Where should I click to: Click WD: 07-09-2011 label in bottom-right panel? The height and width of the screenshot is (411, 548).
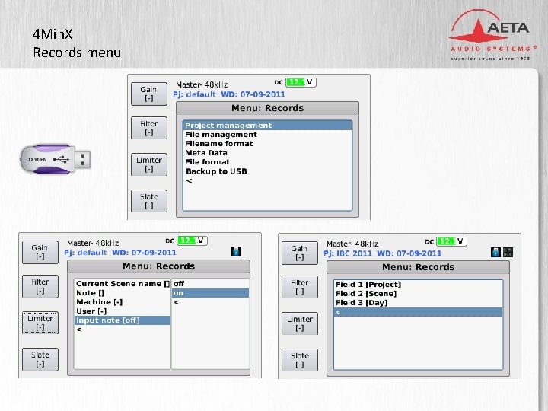(x=409, y=253)
